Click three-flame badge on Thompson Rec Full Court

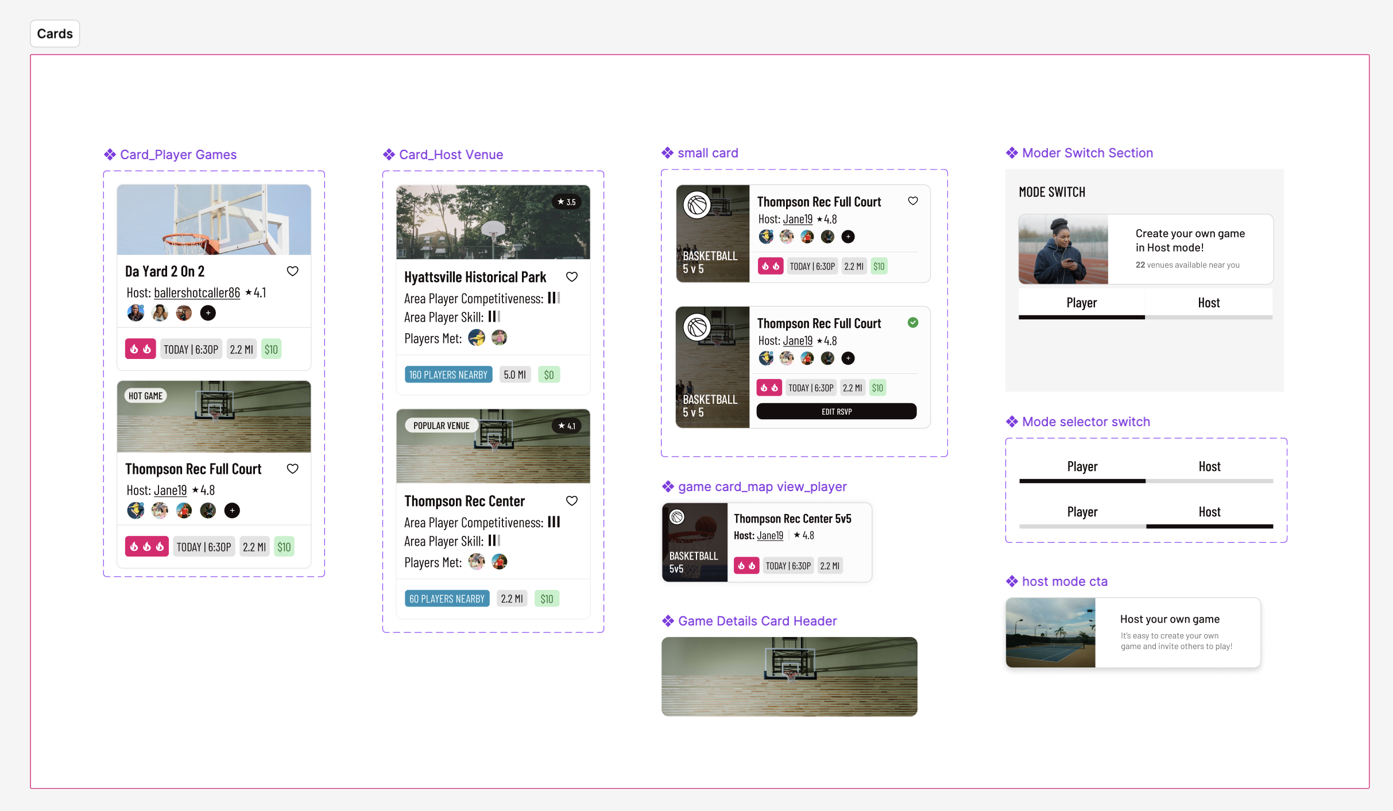point(146,547)
